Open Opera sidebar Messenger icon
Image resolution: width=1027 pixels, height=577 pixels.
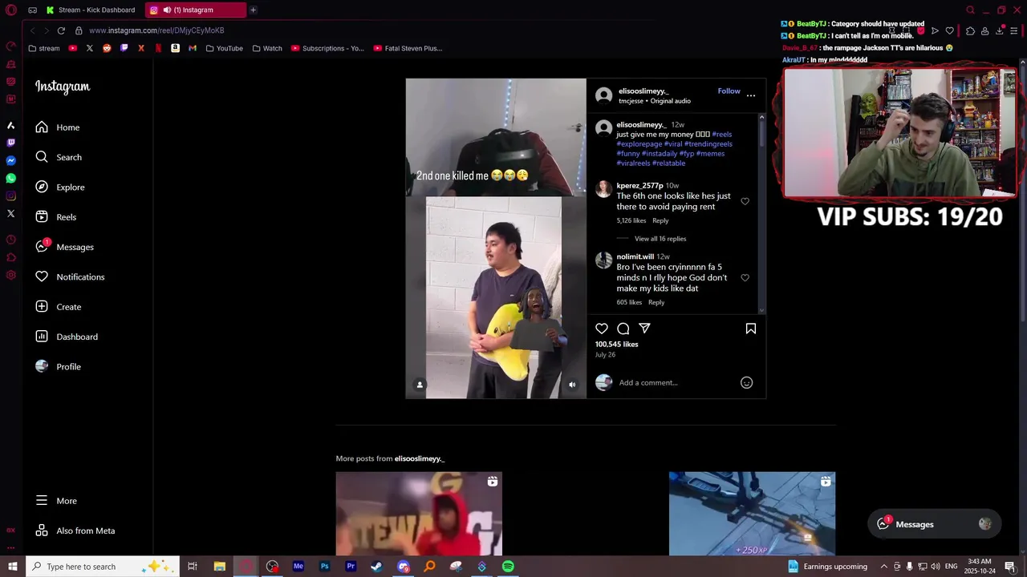pyautogui.click(x=10, y=160)
